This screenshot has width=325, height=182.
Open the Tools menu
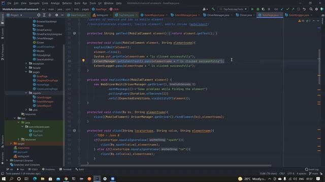tap(92, 3)
